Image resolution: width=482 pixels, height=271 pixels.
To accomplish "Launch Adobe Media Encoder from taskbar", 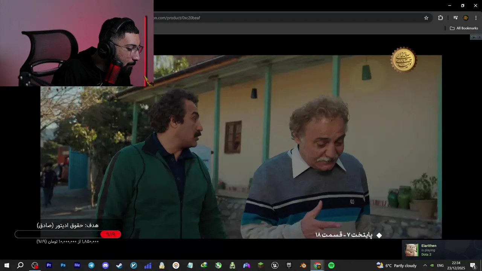I will tap(77, 265).
